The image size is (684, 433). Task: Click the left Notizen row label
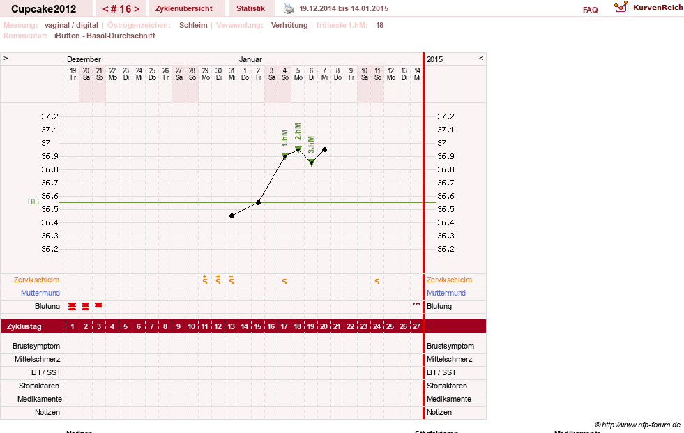tap(47, 412)
